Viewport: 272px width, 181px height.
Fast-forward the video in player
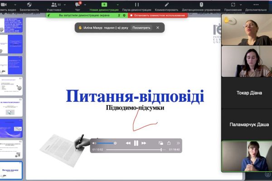[x=144, y=143]
